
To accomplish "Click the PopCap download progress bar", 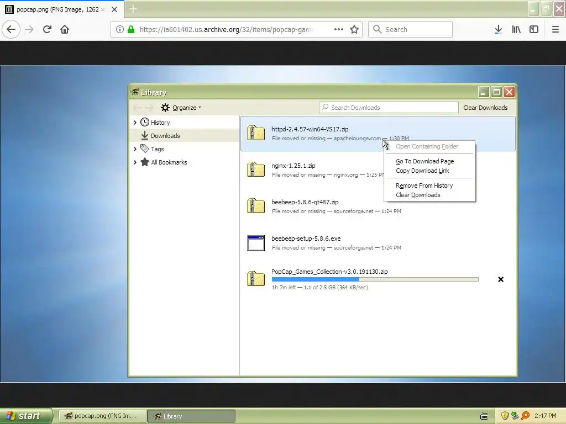I will 375,279.
